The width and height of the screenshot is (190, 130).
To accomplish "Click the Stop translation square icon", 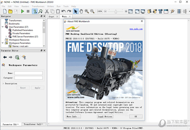I will [x=28, y=11].
